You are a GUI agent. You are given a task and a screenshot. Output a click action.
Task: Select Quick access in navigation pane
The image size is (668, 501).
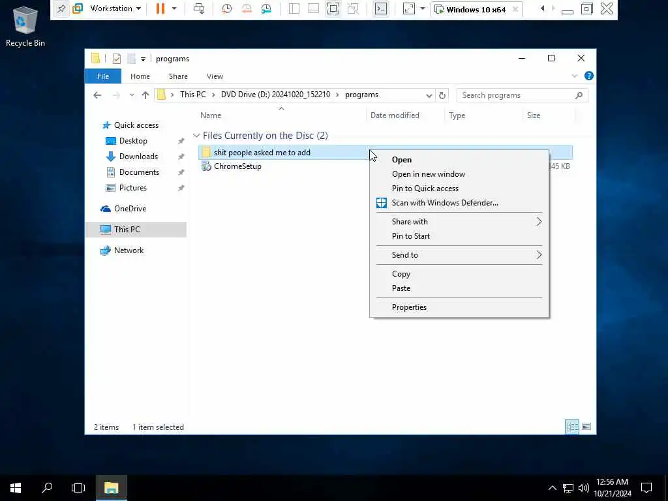click(x=136, y=125)
